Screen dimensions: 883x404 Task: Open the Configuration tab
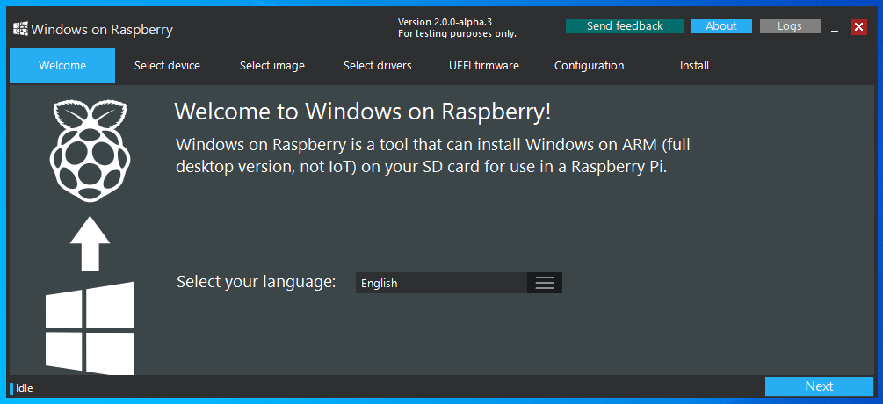589,66
